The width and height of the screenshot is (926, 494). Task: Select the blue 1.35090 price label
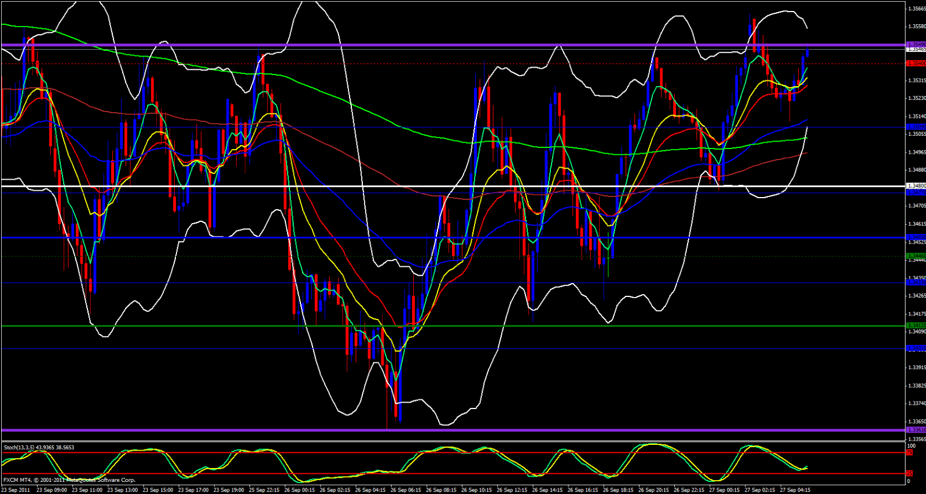coord(916,127)
